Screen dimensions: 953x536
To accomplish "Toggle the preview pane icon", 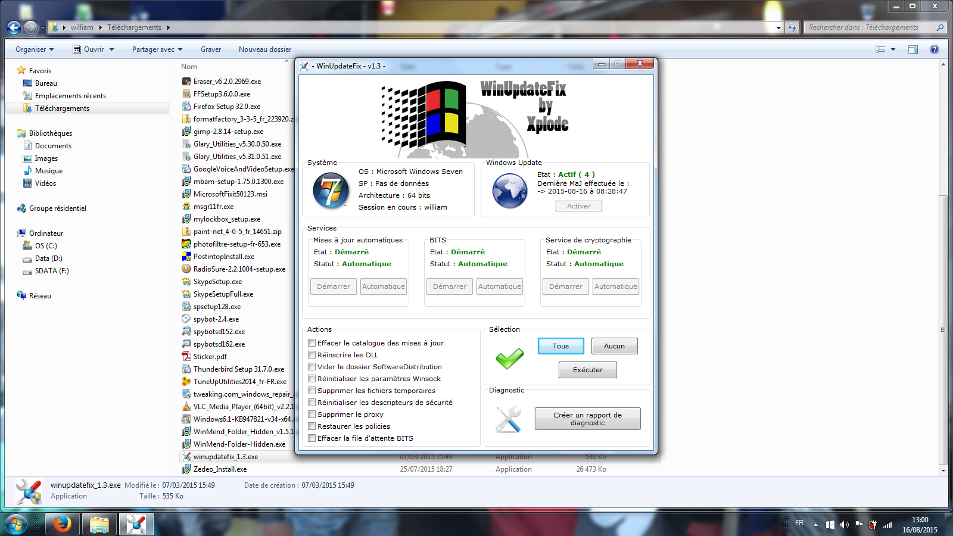I will pyautogui.click(x=913, y=49).
